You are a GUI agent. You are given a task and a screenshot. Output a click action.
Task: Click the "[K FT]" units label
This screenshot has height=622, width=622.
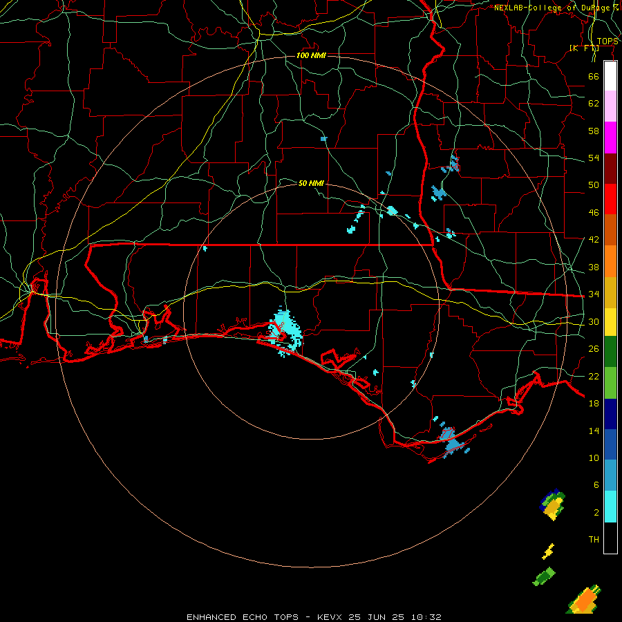pos(584,48)
